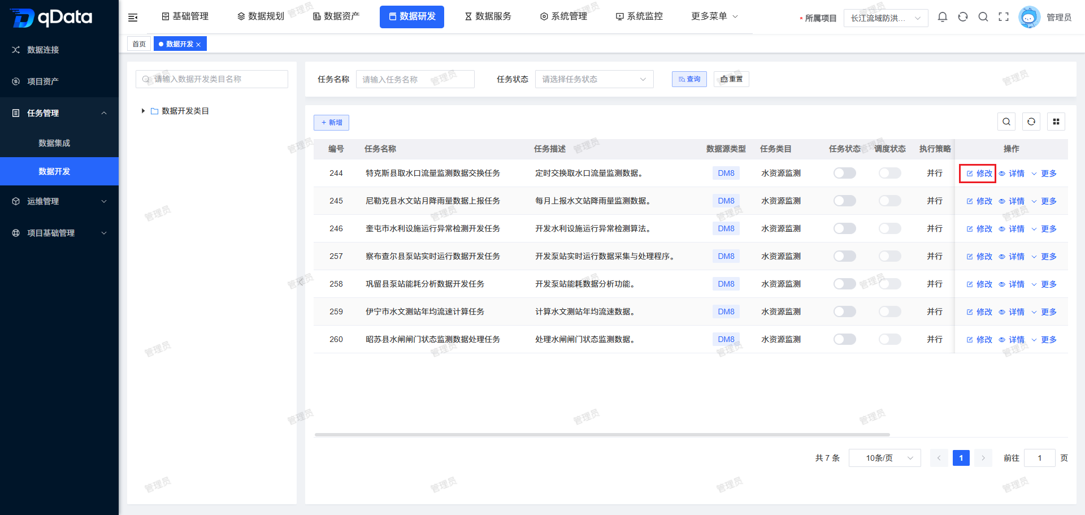Viewport: 1085px width, 515px height.
Task: Select 数据集成 in the sidebar
Action: pos(59,143)
